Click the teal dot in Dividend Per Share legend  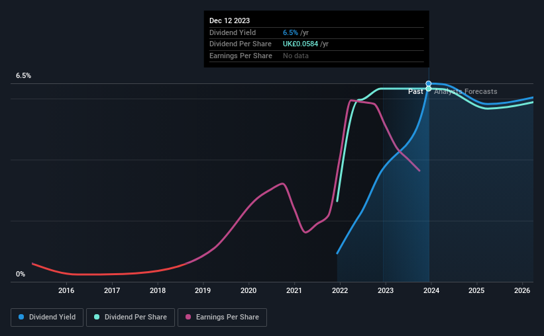tap(97, 317)
